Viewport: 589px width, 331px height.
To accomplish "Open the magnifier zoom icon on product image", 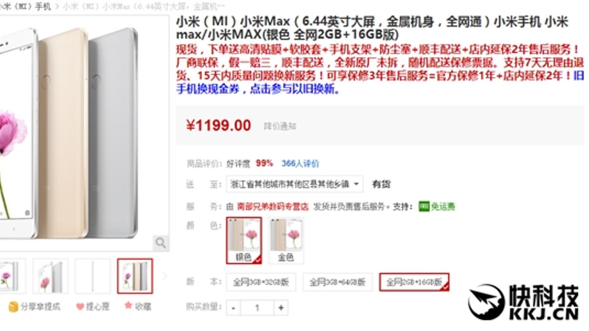I will (x=161, y=243).
